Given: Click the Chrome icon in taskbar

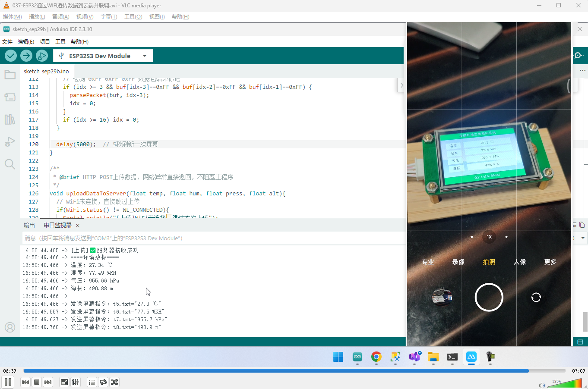Looking at the screenshot, I should pyautogui.click(x=376, y=357).
